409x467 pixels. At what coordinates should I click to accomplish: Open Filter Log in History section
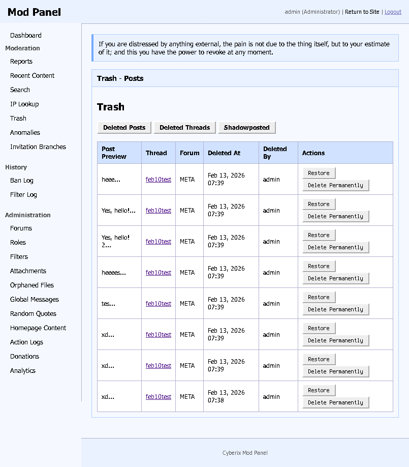coord(23,195)
